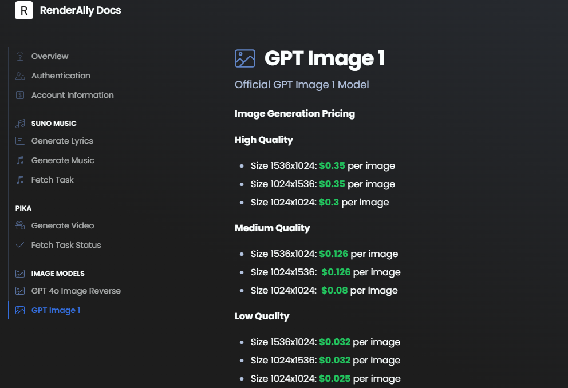The height and width of the screenshot is (388, 568).
Task: Click the Low Quality heading
Action: [x=262, y=316]
